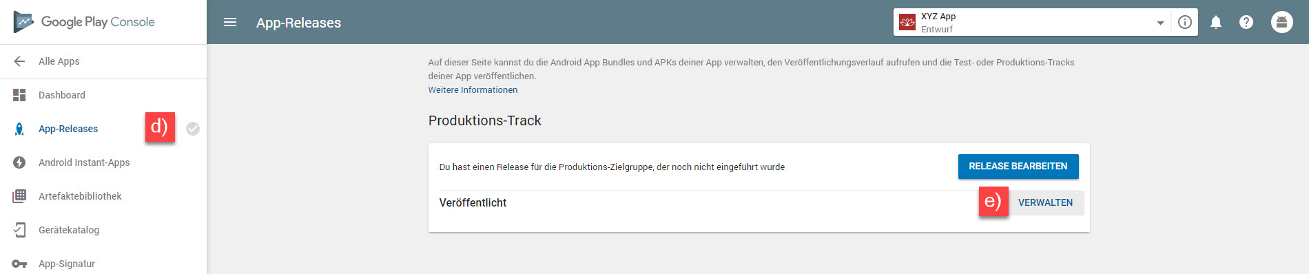Click the Dashboard grid icon
This screenshot has height=274, width=1309.
click(x=19, y=95)
